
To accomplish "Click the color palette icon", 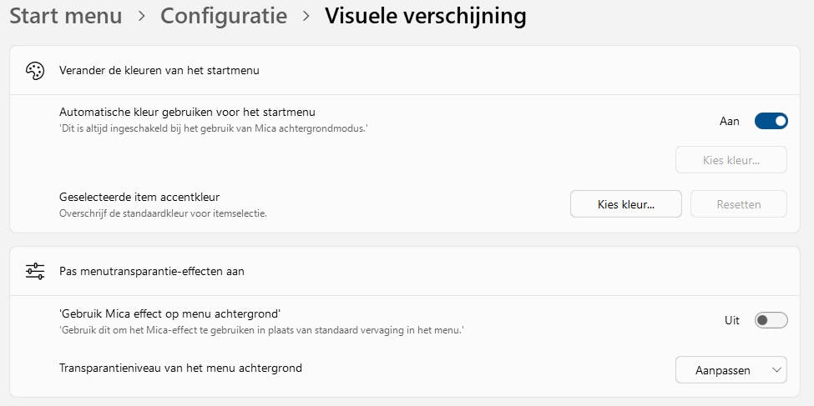I will click(35, 71).
